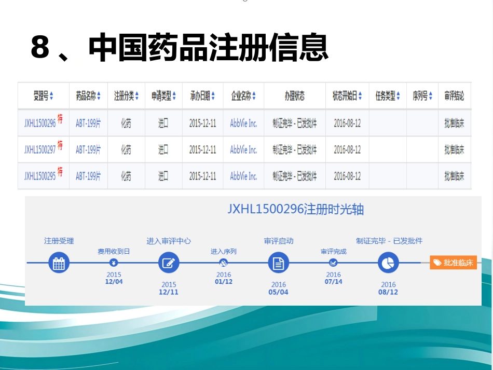Sort table by 序列号 column
The width and height of the screenshot is (493, 370).
coord(430,95)
